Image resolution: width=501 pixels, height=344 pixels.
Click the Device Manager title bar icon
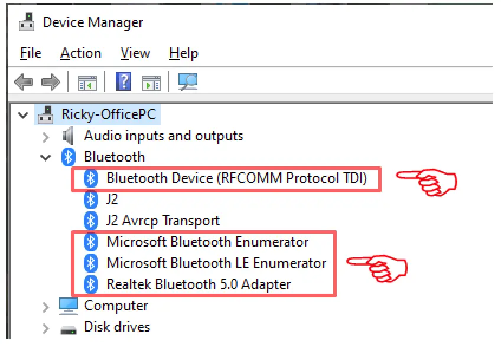(x=27, y=22)
